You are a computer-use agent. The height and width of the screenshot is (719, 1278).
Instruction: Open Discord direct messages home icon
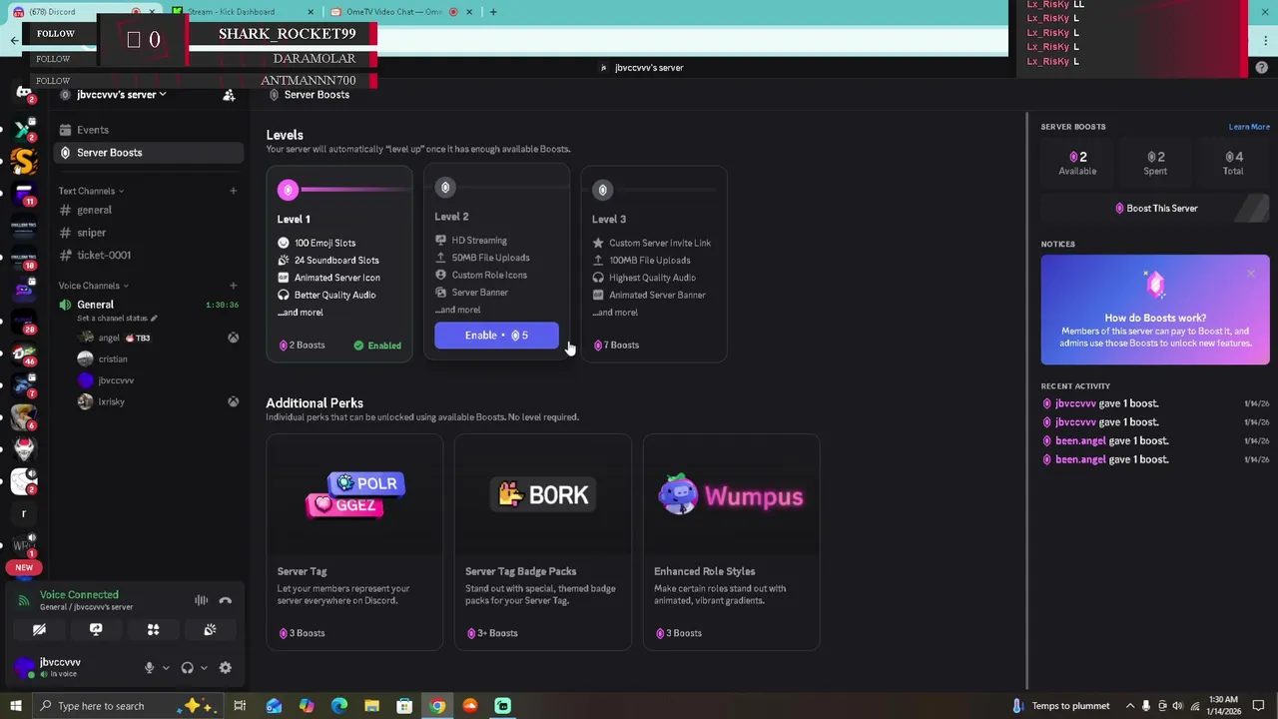[x=24, y=93]
